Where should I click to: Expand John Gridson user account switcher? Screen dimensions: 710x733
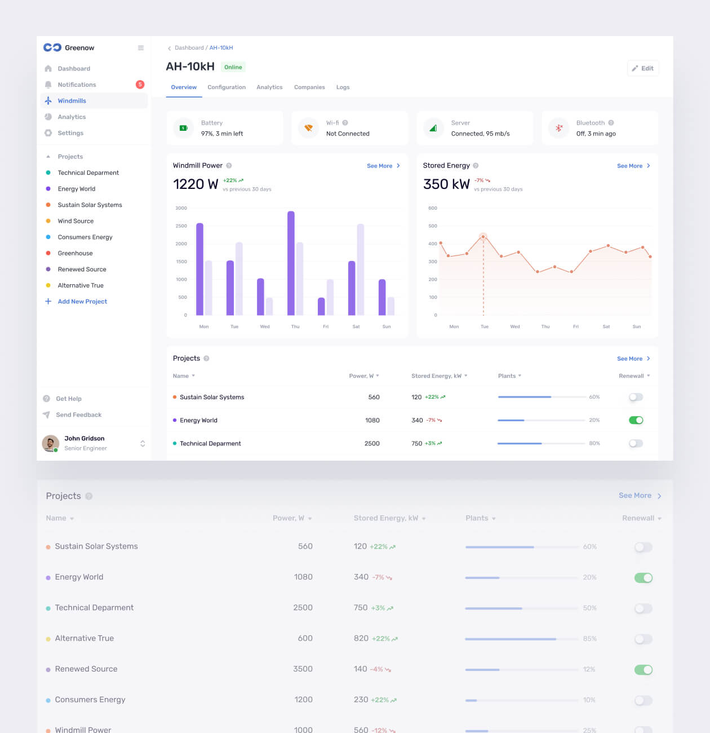pyautogui.click(x=143, y=444)
